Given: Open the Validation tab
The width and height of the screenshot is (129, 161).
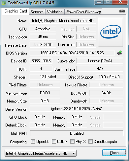Looking at the screenshot, I should click(x=55, y=12).
